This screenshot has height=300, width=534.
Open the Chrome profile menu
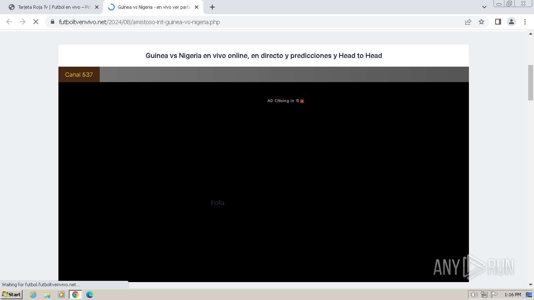pos(511,22)
